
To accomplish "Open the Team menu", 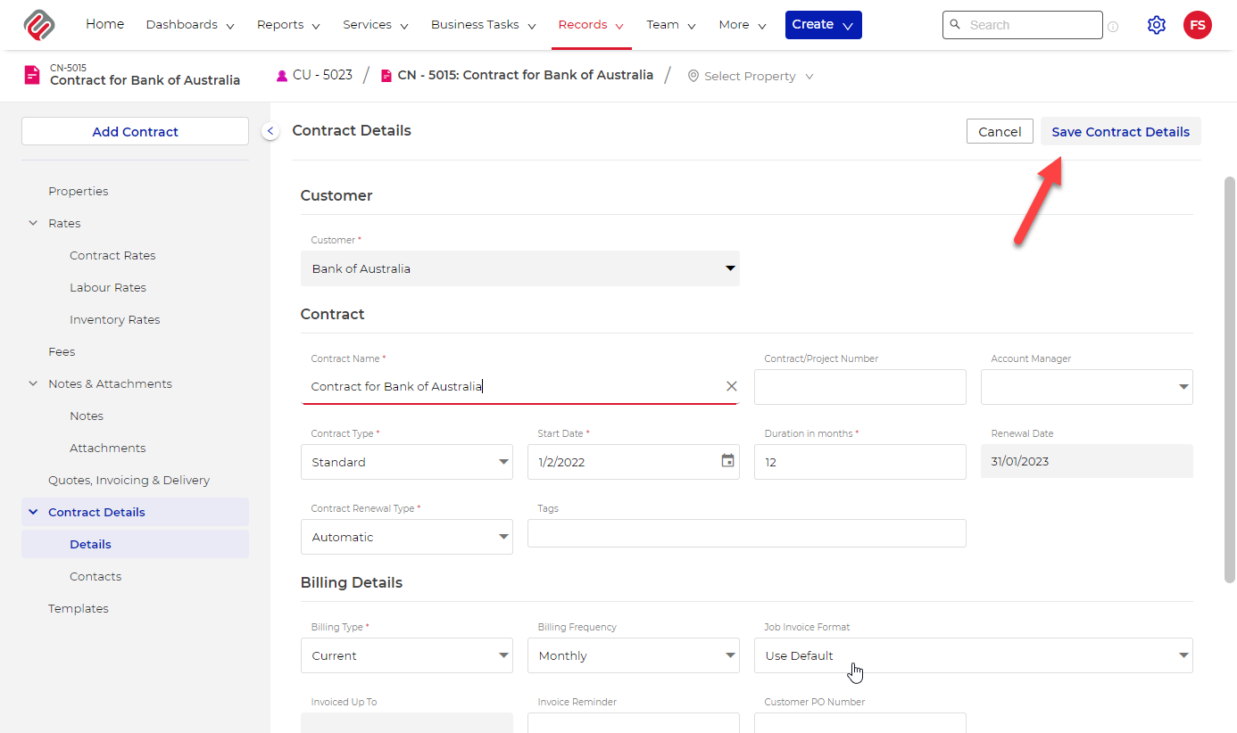I will (671, 25).
